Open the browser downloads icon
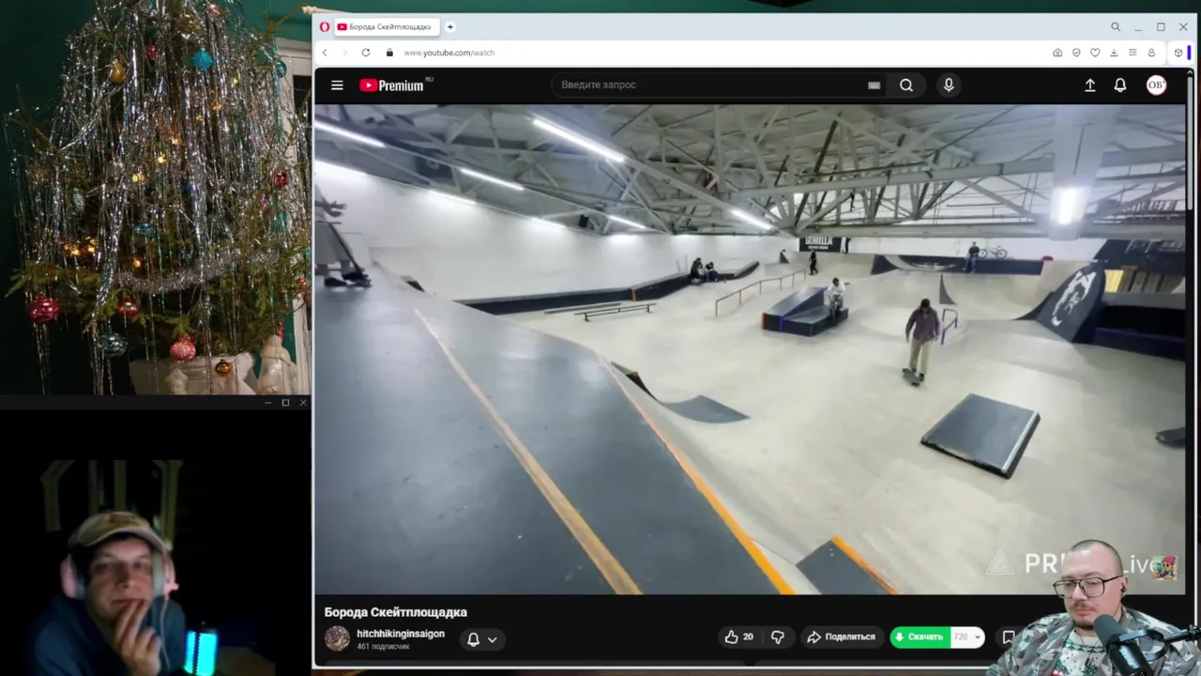This screenshot has height=676, width=1201. click(1114, 53)
